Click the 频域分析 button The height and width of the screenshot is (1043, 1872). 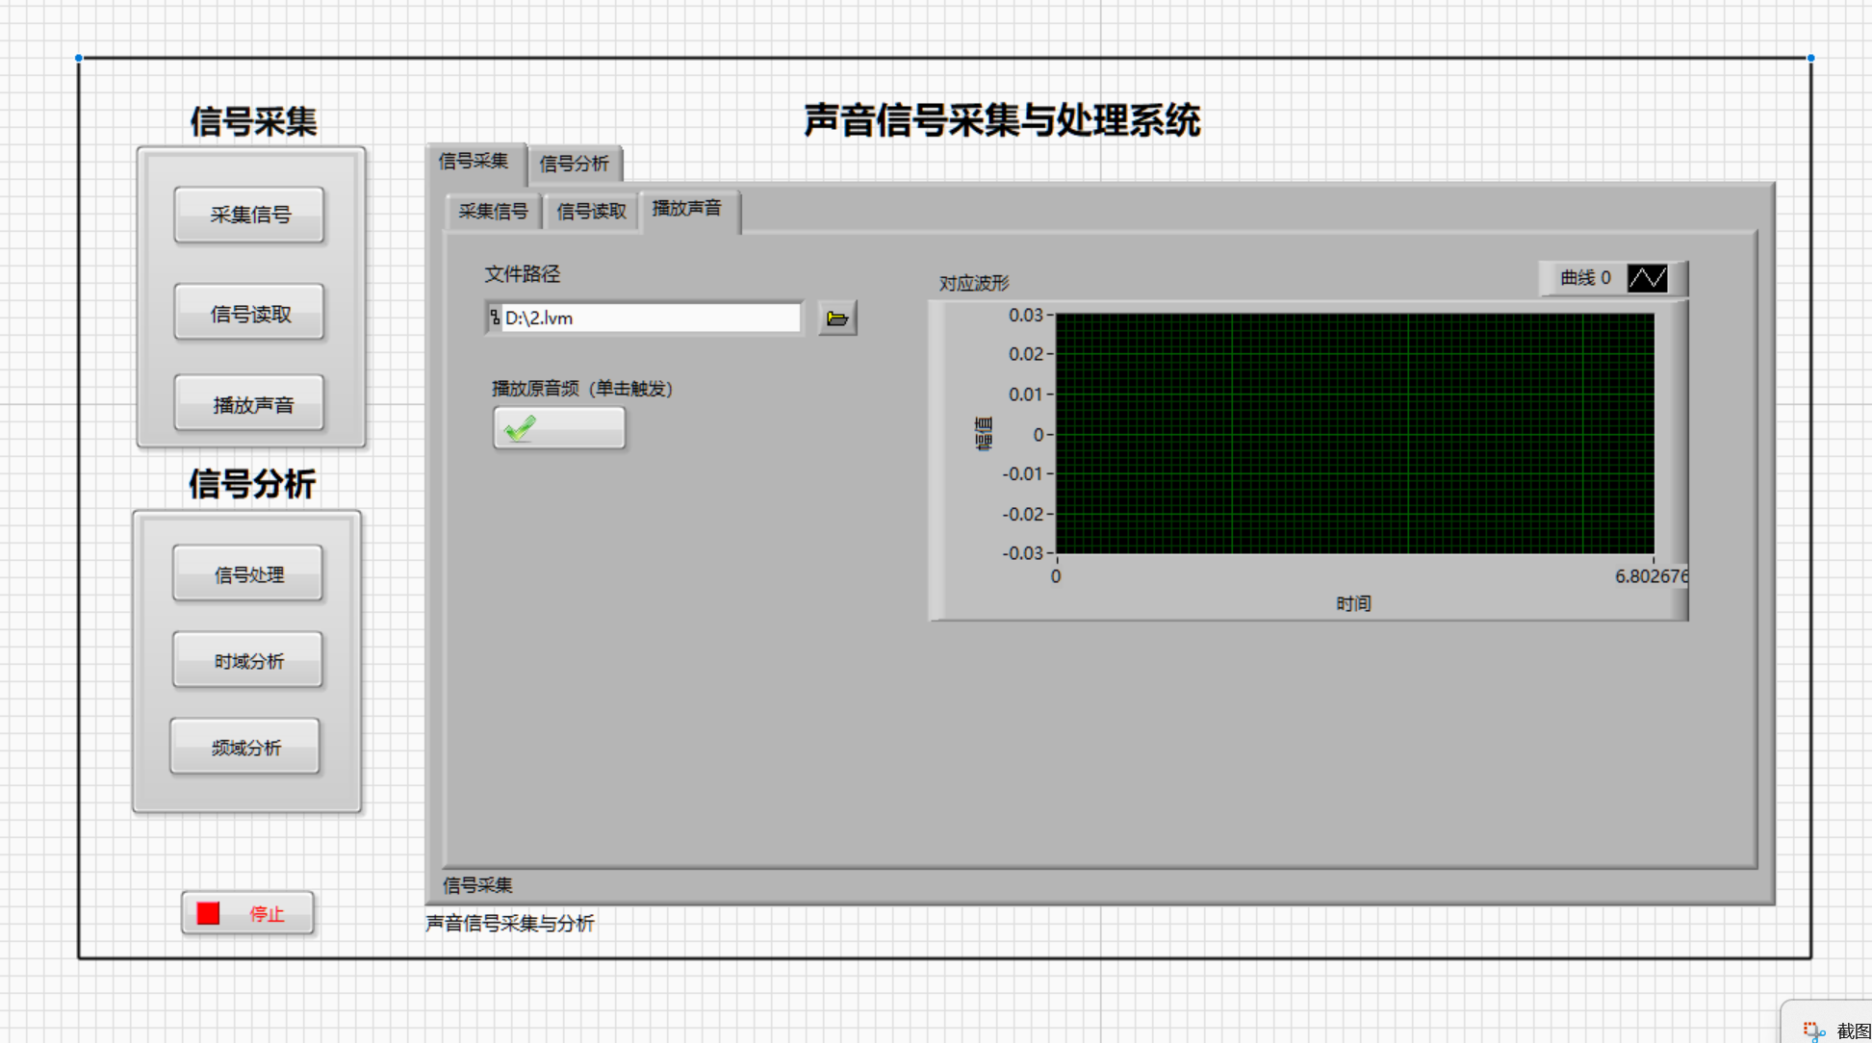[245, 748]
